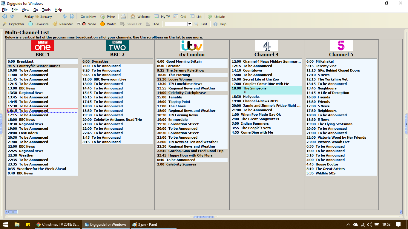Select Celebrity Catchphrase at 14:00
This screenshot has width=408, height=229.
192,93
